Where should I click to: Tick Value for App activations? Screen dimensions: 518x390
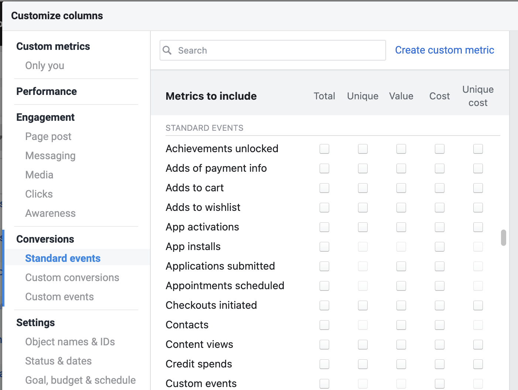pyautogui.click(x=401, y=227)
